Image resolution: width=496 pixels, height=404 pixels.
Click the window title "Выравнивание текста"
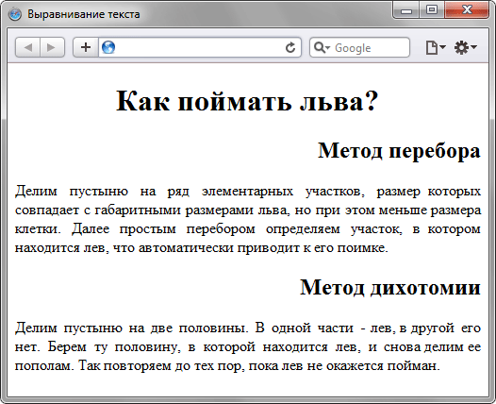[x=84, y=14]
